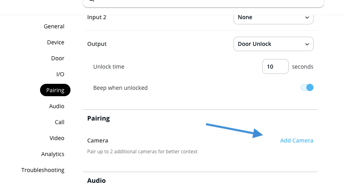Open Call settings in the sidebar
Image resolution: width=344 pixels, height=190 pixels.
point(60,122)
